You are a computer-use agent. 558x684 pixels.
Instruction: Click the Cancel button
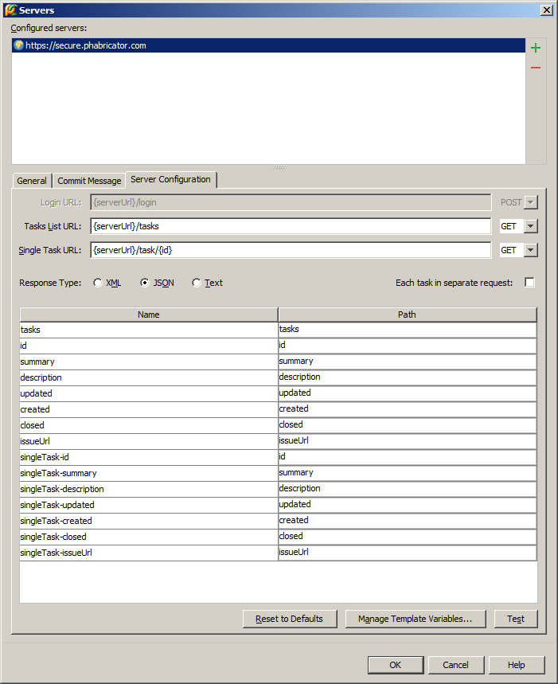coord(455,665)
